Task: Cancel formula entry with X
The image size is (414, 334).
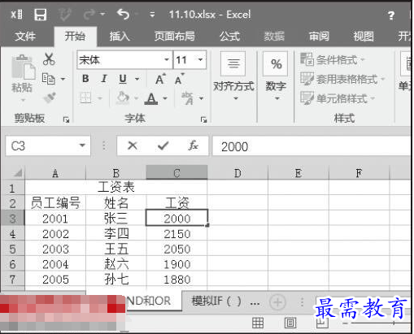Action: click(133, 145)
